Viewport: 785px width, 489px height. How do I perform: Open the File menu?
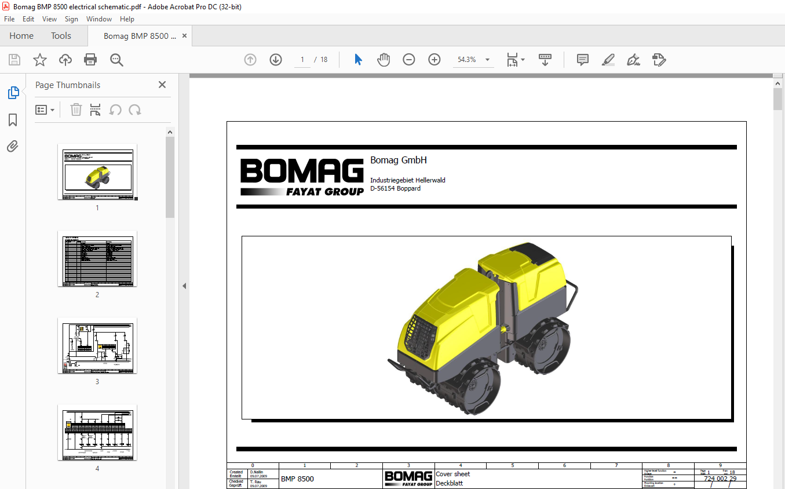click(9, 19)
